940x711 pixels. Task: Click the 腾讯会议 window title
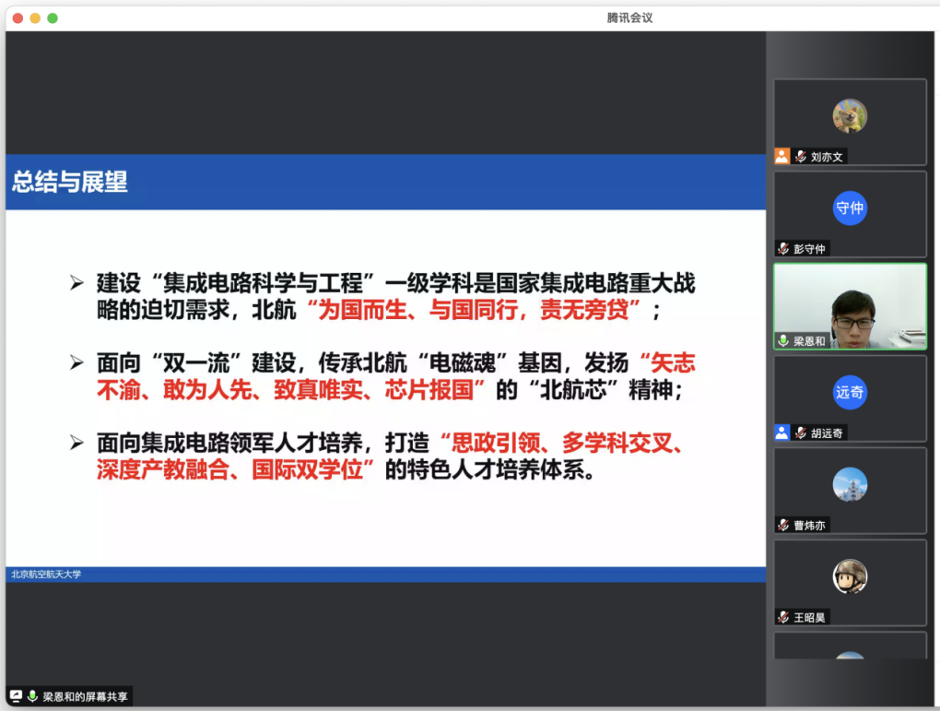pos(629,18)
